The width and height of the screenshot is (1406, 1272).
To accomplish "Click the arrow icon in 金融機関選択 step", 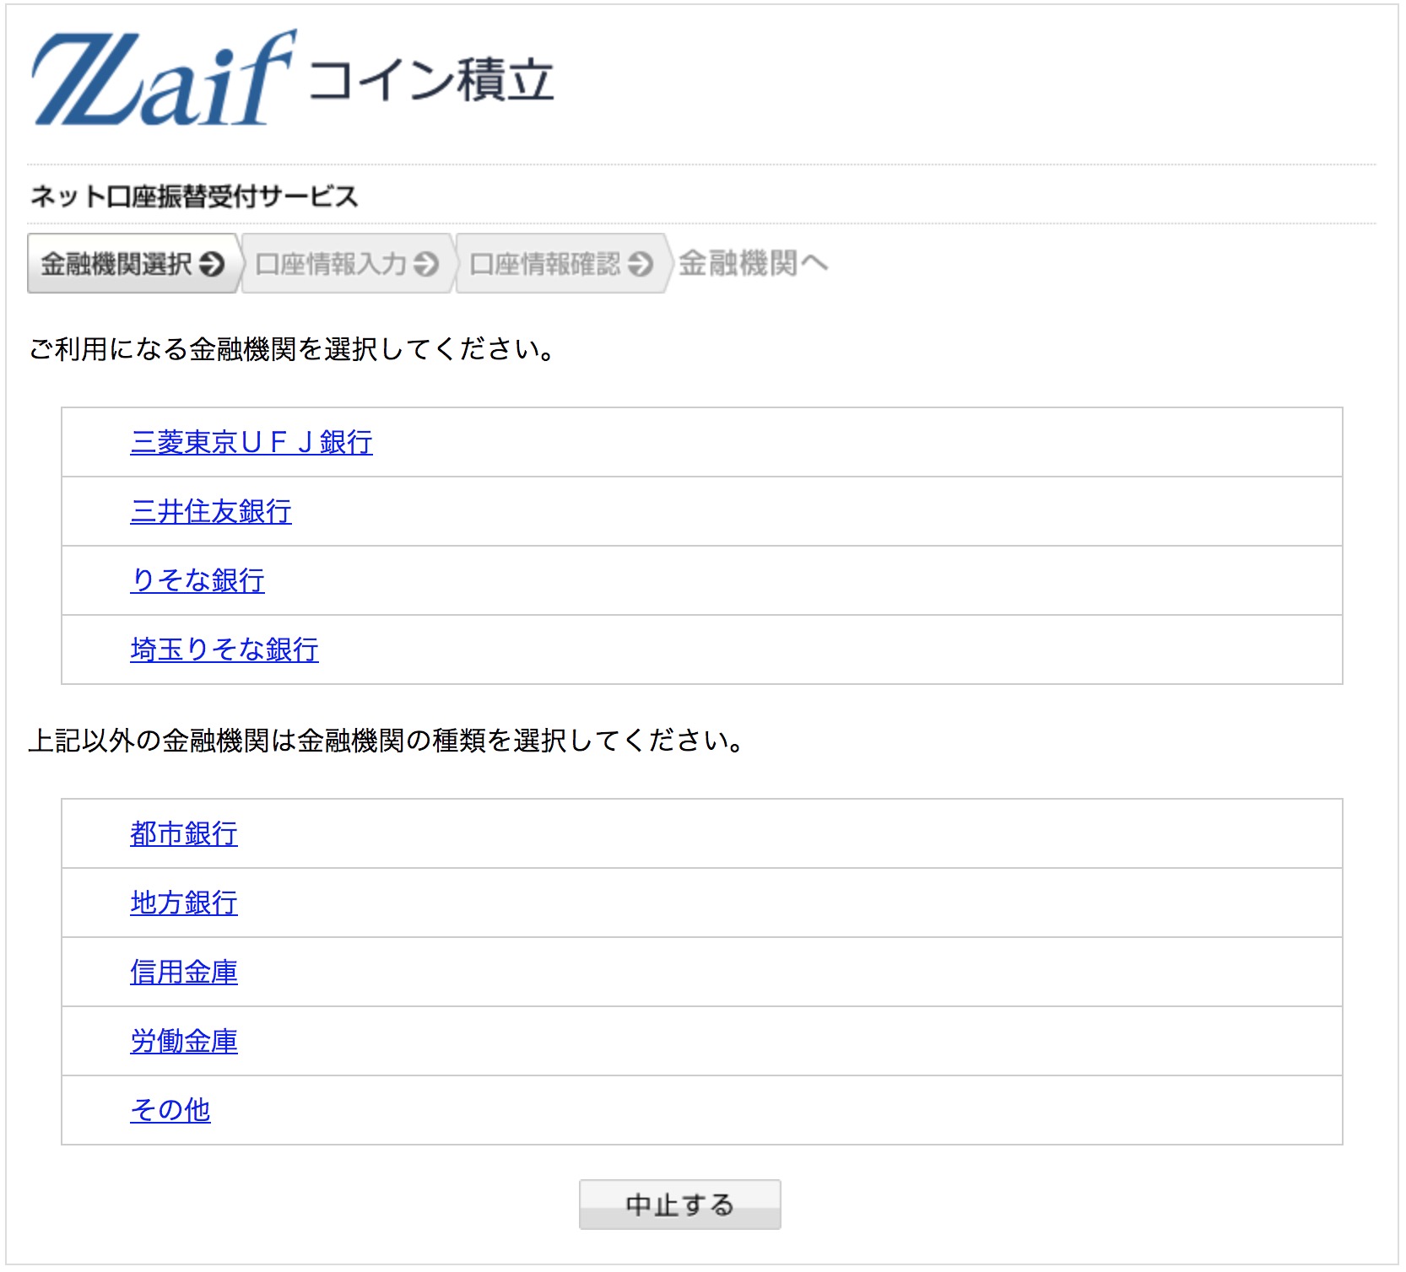I will (x=214, y=264).
